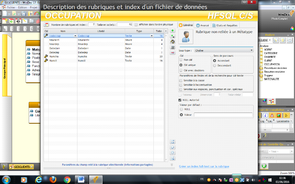295x184 pixels.
Task: Switch to the 'Avancé' tab
Action: point(202,25)
